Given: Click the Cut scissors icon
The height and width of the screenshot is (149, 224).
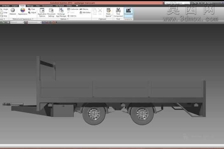Looking at the screenshot, I should [x=100, y=11].
